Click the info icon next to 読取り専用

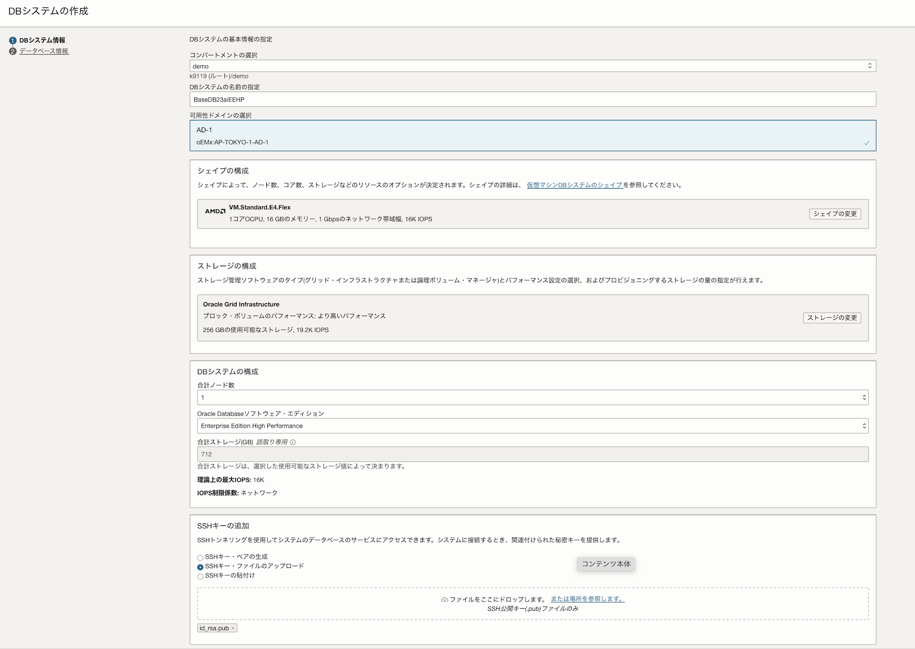(293, 443)
